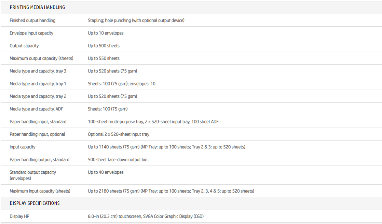Click the "Up to 10 envelopes" value

pos(106,33)
